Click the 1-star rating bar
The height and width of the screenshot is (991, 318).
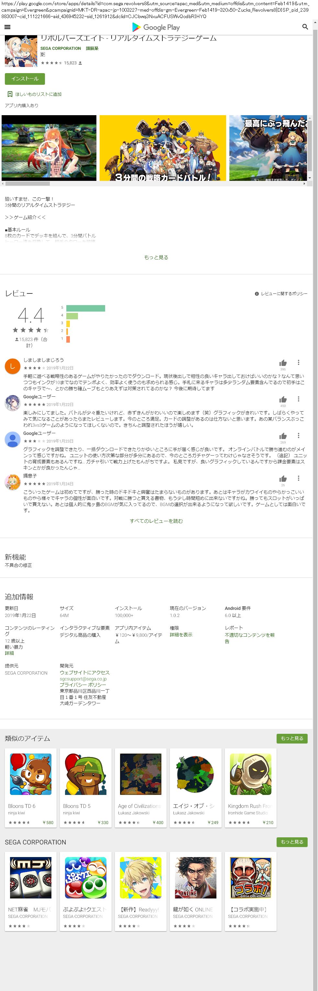(68, 339)
